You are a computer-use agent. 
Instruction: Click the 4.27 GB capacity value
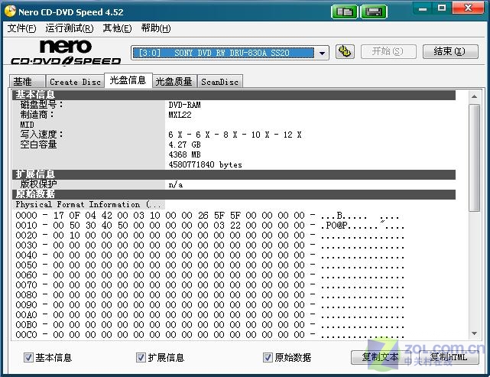(x=185, y=145)
